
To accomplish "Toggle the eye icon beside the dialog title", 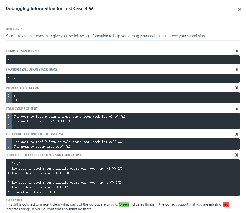I will coord(91,8).
